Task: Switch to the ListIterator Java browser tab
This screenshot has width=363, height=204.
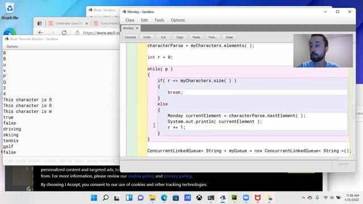Action: [69, 23]
